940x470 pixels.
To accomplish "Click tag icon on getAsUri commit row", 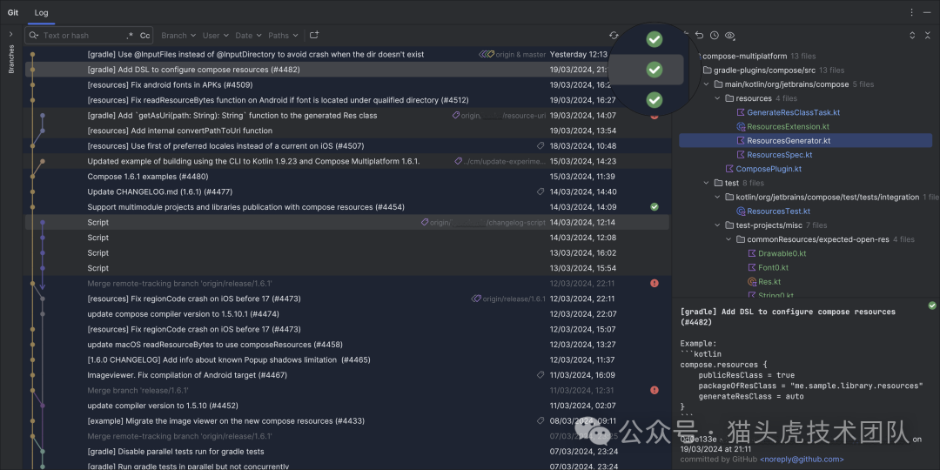I will (x=455, y=115).
